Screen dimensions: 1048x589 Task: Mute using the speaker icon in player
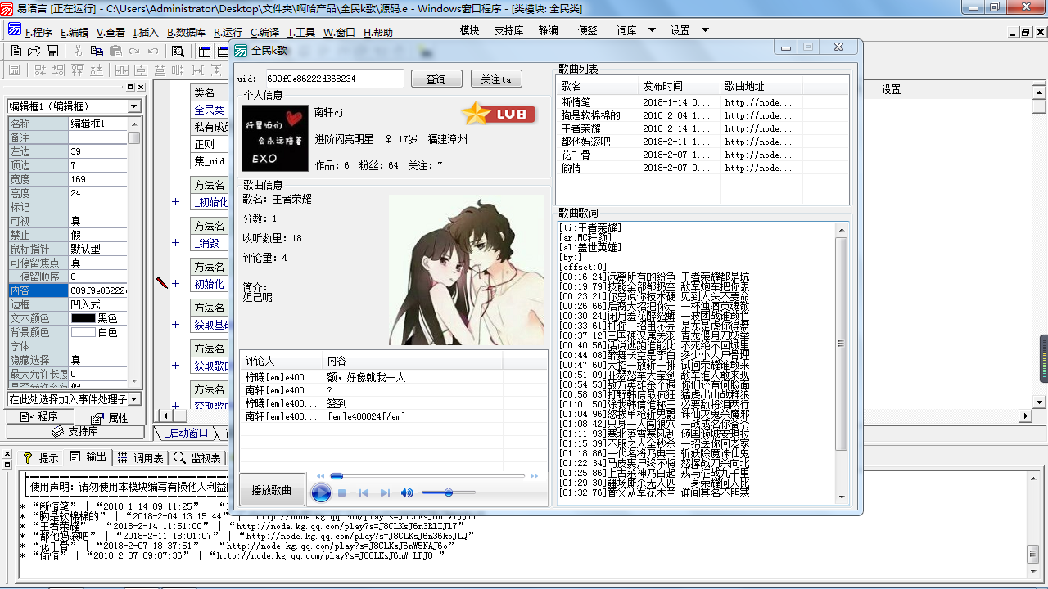coord(407,493)
